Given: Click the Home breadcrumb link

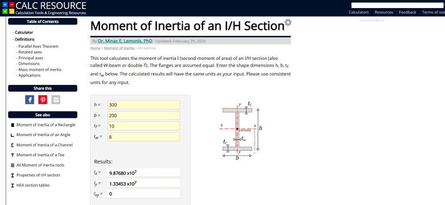Looking at the screenshot, I should click(95, 48).
